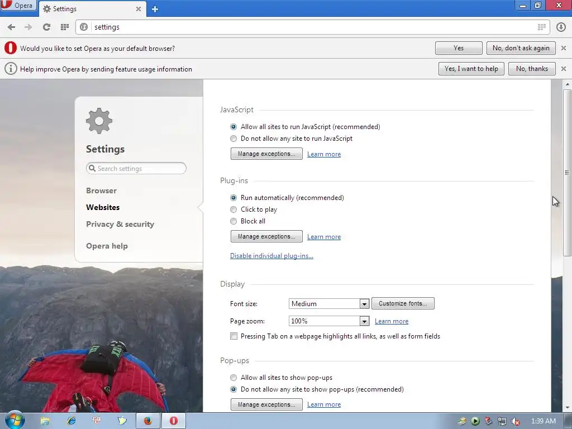The image size is (572, 429).
Task: Select Block all plug-ins
Action: [233, 221]
